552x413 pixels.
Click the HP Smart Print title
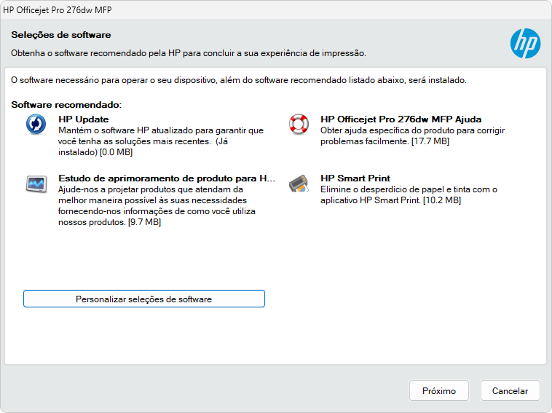coord(355,178)
